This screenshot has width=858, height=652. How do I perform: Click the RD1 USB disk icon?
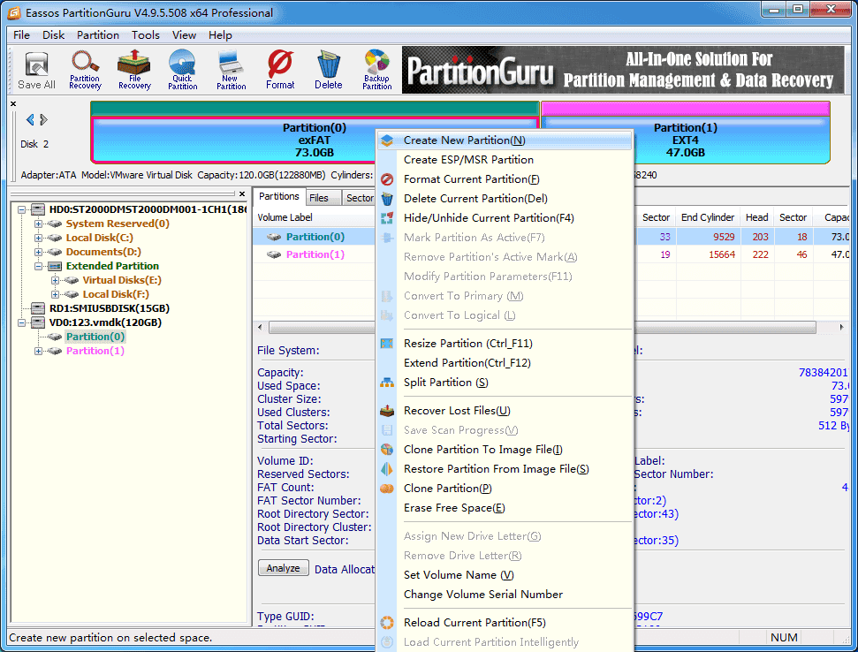pos(38,308)
